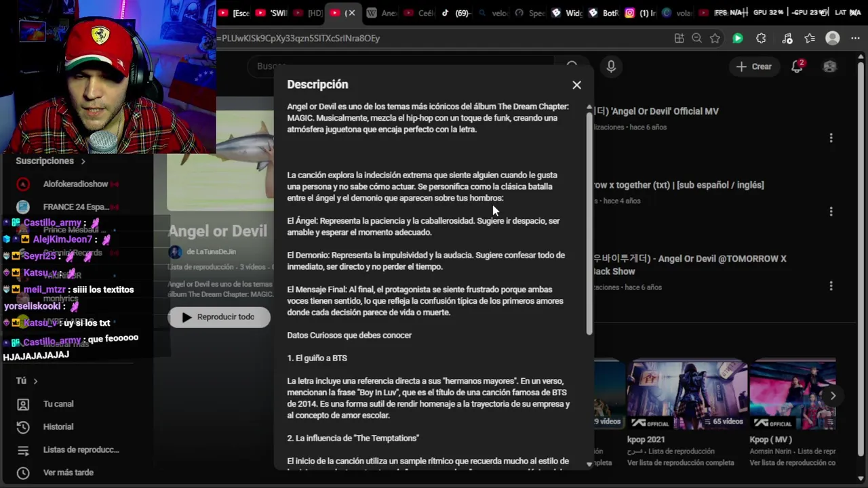Click the green play extension icon
This screenshot has width=868, height=488.
click(x=738, y=39)
